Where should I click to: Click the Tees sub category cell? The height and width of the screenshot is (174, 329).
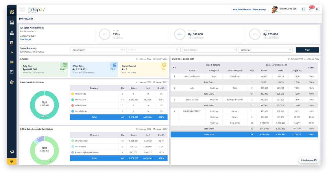(x=235, y=88)
